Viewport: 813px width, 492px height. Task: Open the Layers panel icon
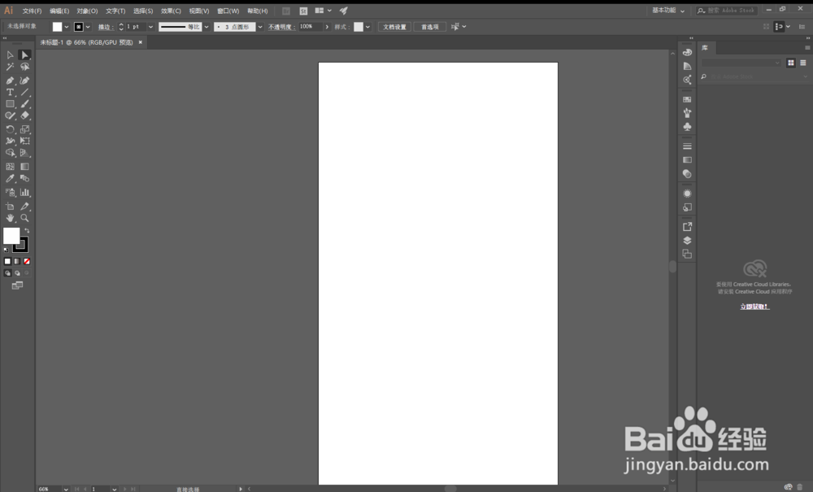pos(687,241)
